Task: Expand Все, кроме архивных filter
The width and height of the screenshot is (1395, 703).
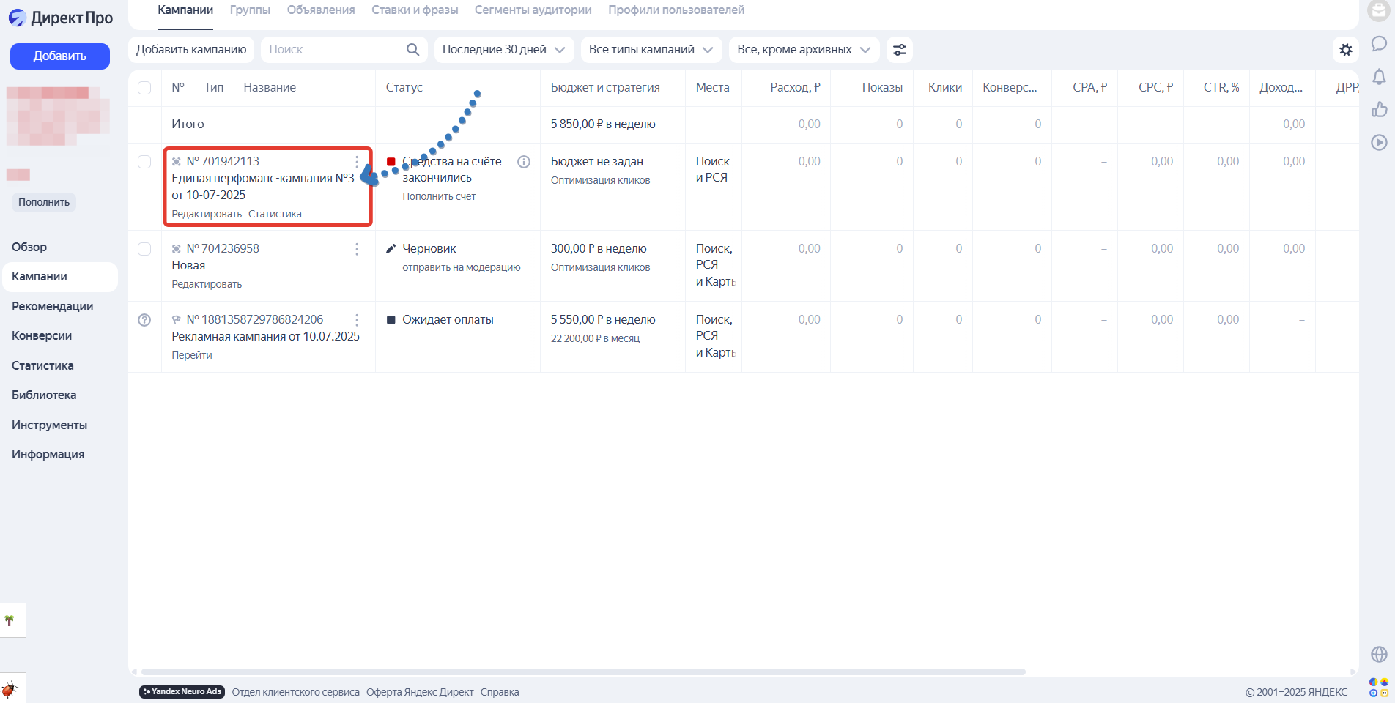Action: point(803,50)
